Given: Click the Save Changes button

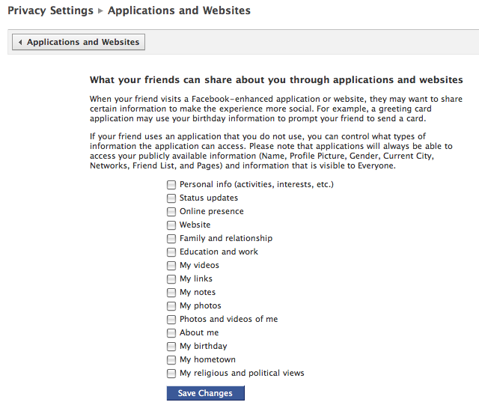Looking at the screenshot, I should tap(205, 393).
